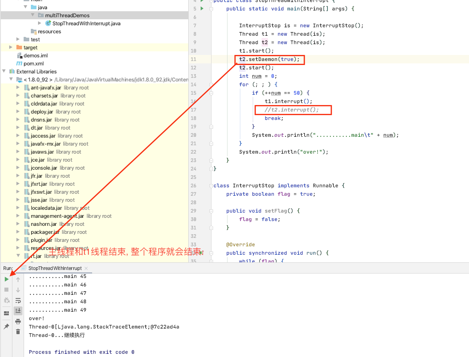This screenshot has width=469, height=357.
Task: Toggle soft-wrap in the console output
Action: point(18,300)
